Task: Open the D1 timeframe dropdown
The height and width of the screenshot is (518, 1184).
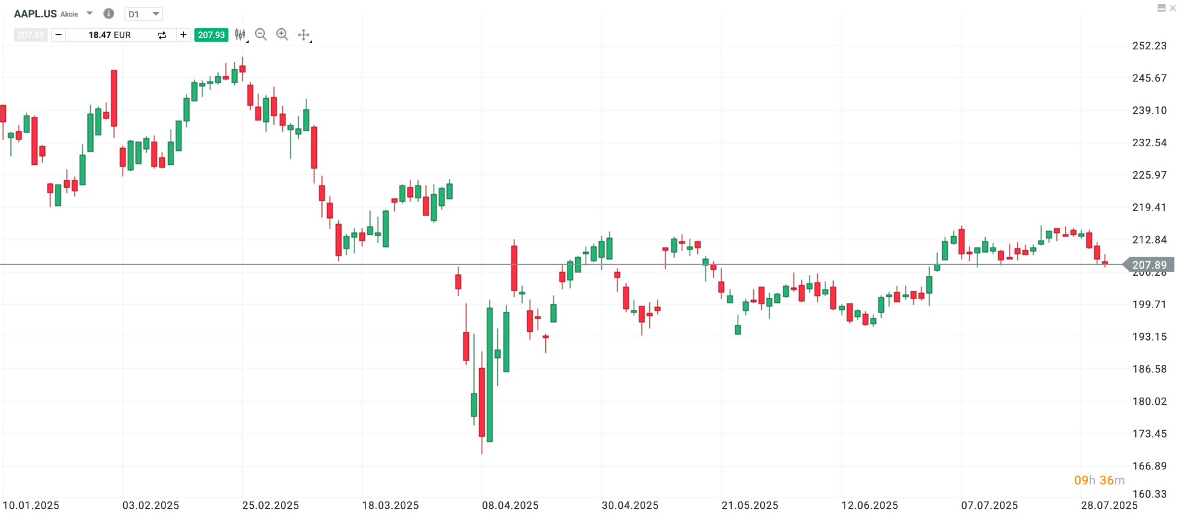Action: tap(143, 14)
